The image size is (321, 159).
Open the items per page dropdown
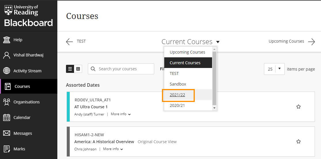click(x=274, y=69)
